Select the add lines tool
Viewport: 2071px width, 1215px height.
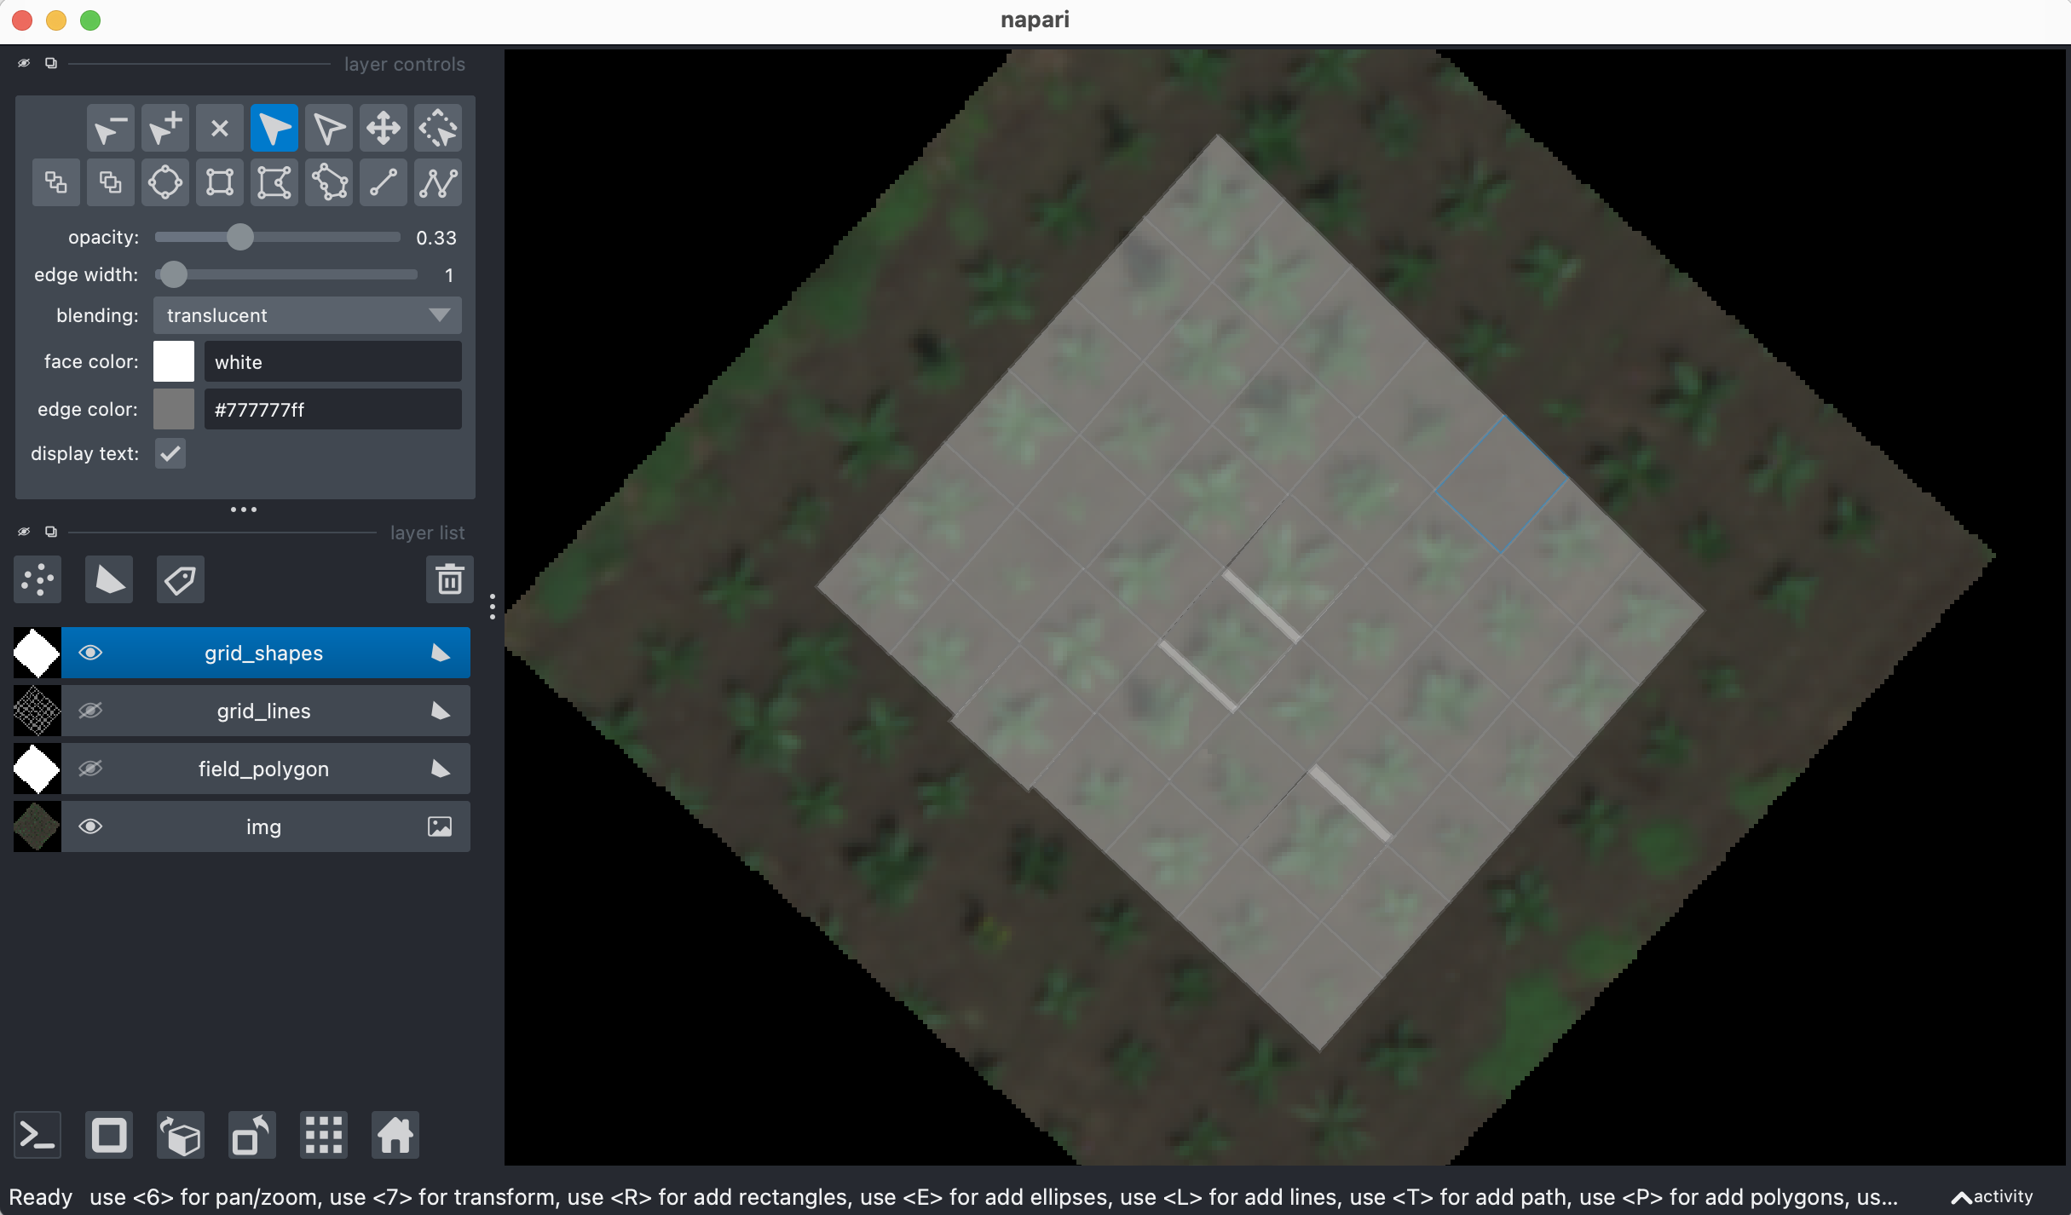coord(383,182)
